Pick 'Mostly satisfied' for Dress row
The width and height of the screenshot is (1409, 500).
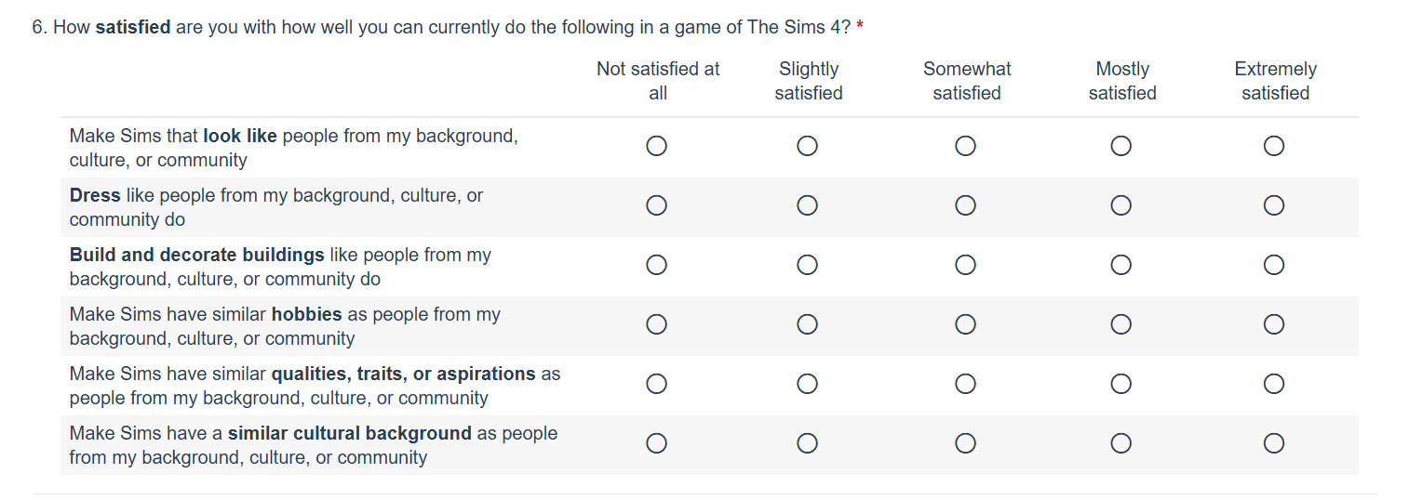(x=1121, y=205)
